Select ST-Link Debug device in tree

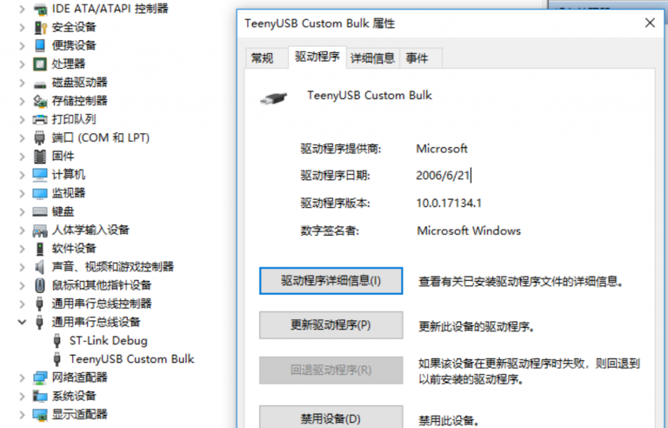coord(108,340)
